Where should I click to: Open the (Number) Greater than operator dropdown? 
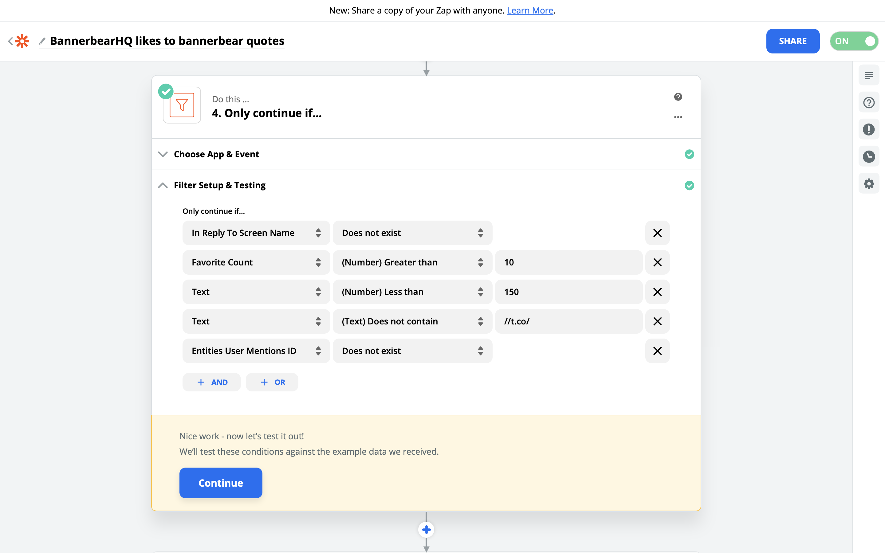(412, 262)
